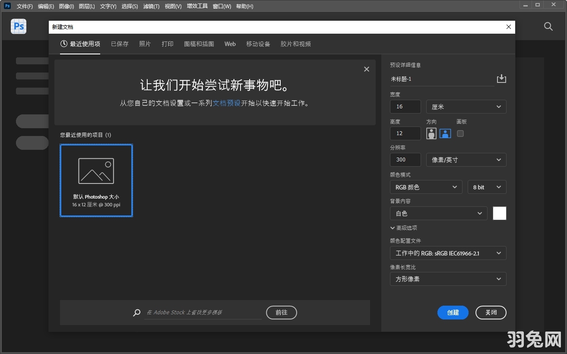The height and width of the screenshot is (354, 567).
Task: Click the white background color swatch
Action: pyautogui.click(x=499, y=213)
